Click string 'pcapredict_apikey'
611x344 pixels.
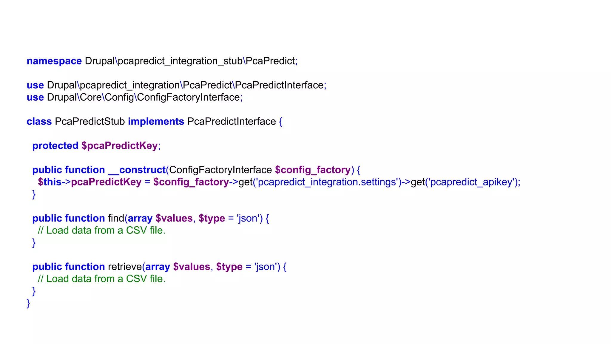[472, 182]
